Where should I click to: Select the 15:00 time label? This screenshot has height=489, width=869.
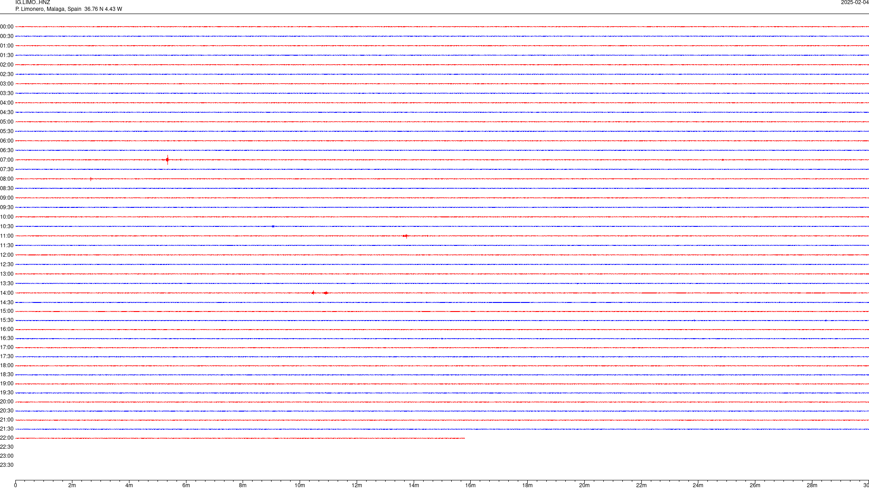pos(7,311)
